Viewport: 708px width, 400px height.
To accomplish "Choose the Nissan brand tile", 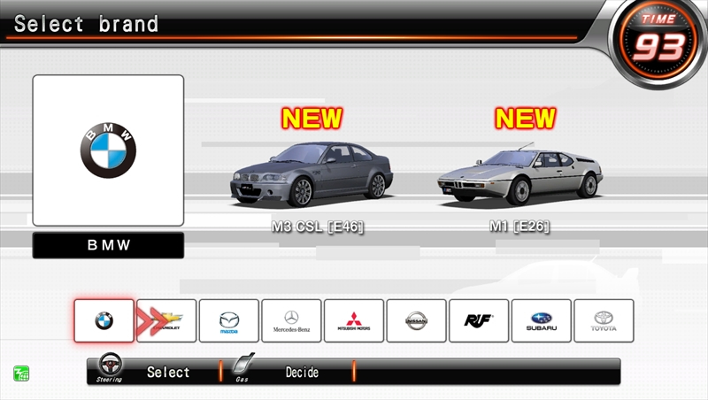I will pos(416,320).
